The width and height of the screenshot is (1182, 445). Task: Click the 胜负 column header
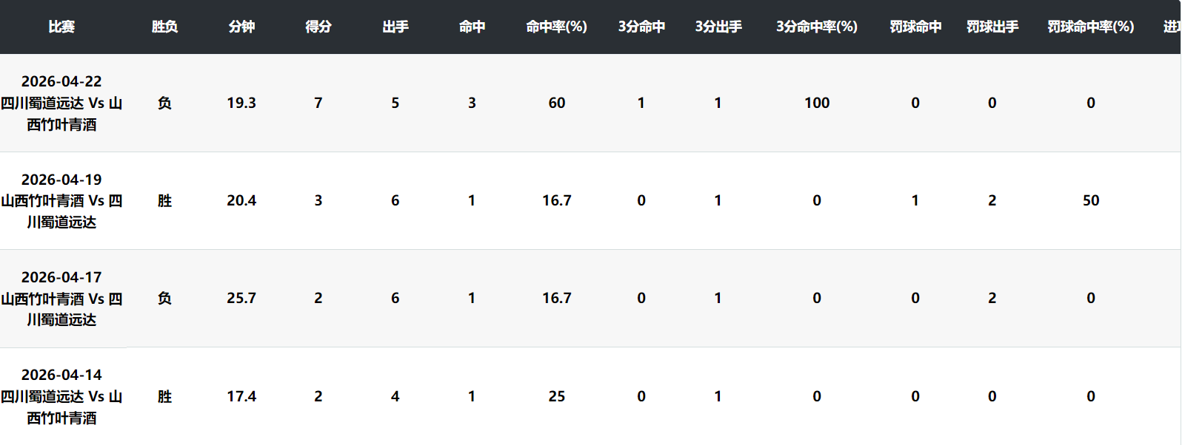coord(164,27)
